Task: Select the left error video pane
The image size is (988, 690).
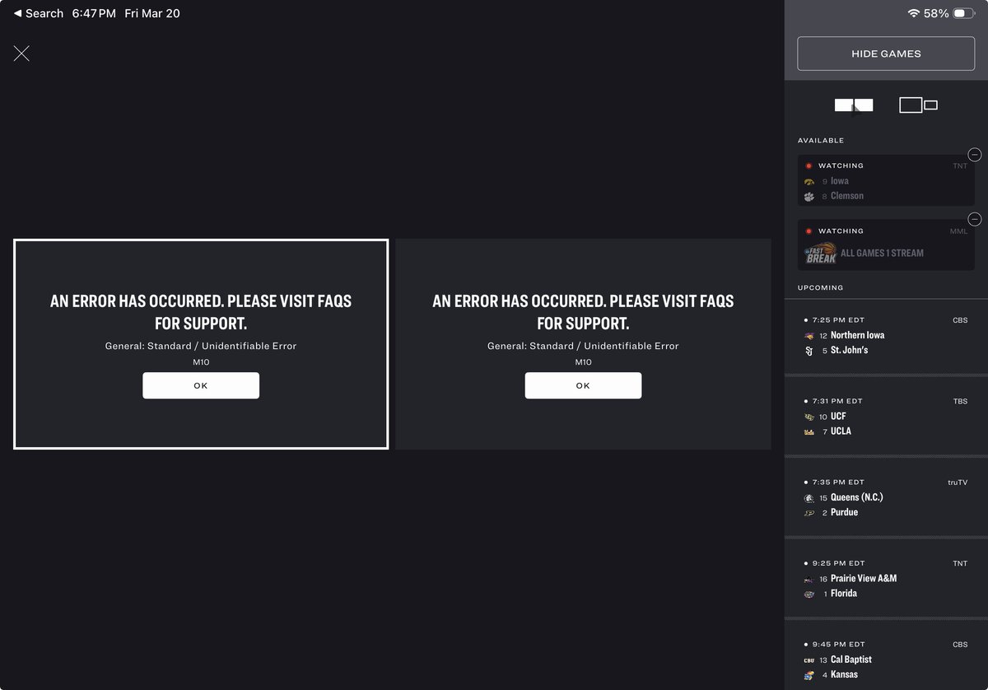Action: point(201,344)
